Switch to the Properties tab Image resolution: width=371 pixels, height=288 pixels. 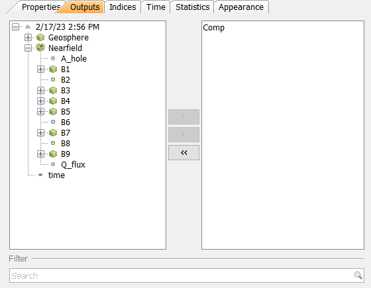pos(40,7)
